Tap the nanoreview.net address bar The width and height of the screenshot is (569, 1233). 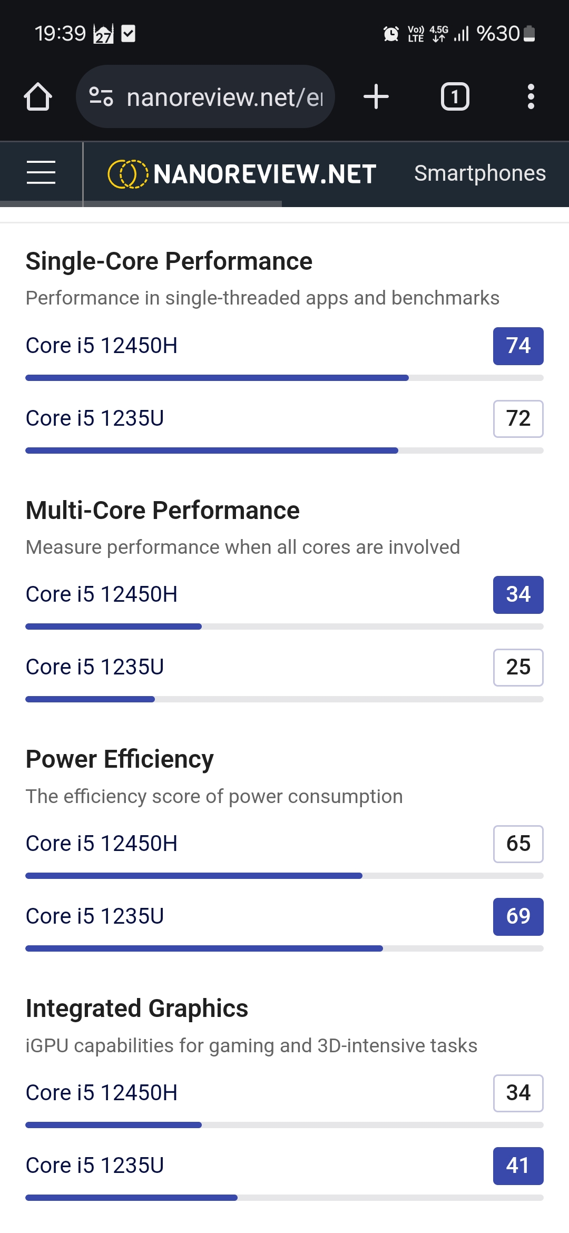(x=224, y=97)
